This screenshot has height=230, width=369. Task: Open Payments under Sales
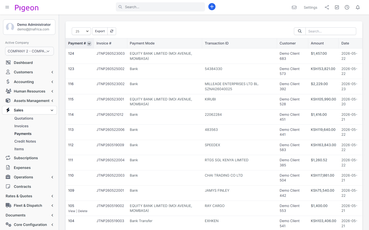point(23,134)
